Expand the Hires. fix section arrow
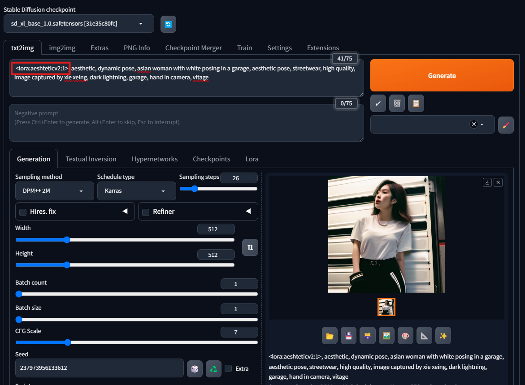Screen dimensions: 525x385 (125, 211)
